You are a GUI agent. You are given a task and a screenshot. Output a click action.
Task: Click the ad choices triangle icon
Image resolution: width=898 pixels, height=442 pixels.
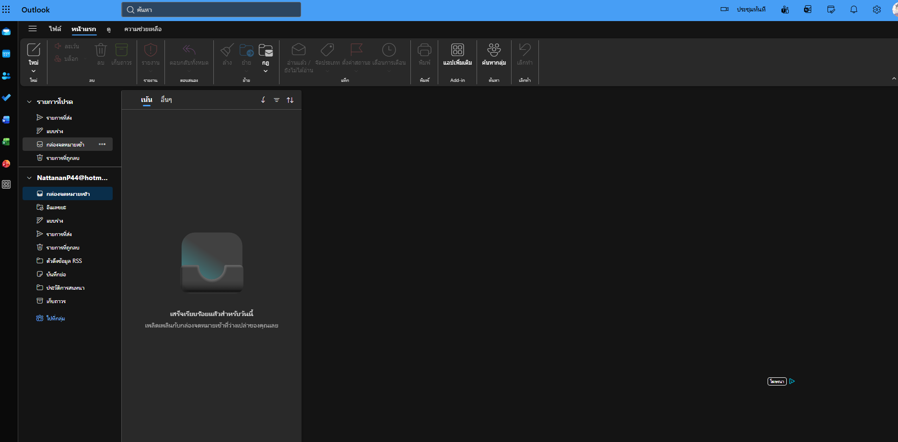[x=792, y=382]
